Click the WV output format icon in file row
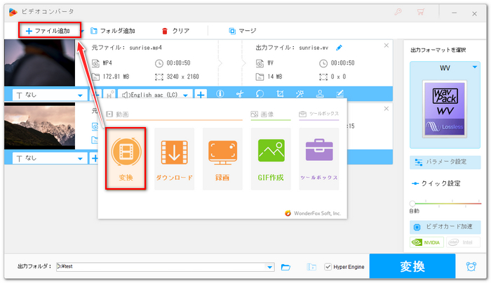This screenshot has height=283, width=491. pos(260,63)
